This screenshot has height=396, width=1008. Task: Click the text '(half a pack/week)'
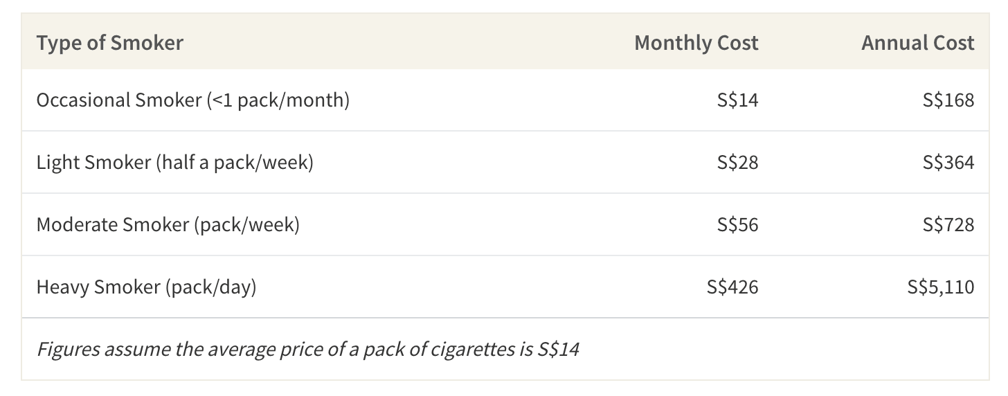(x=235, y=163)
